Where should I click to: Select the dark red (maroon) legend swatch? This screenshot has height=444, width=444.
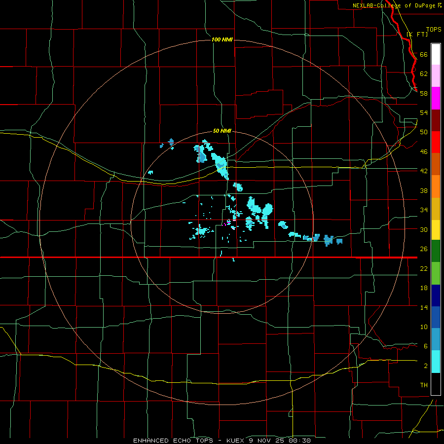click(436, 120)
